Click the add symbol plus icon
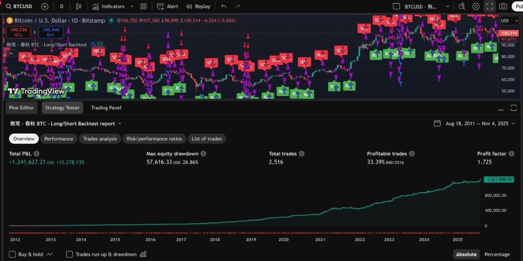The width and height of the screenshot is (523, 261). [x=44, y=6]
